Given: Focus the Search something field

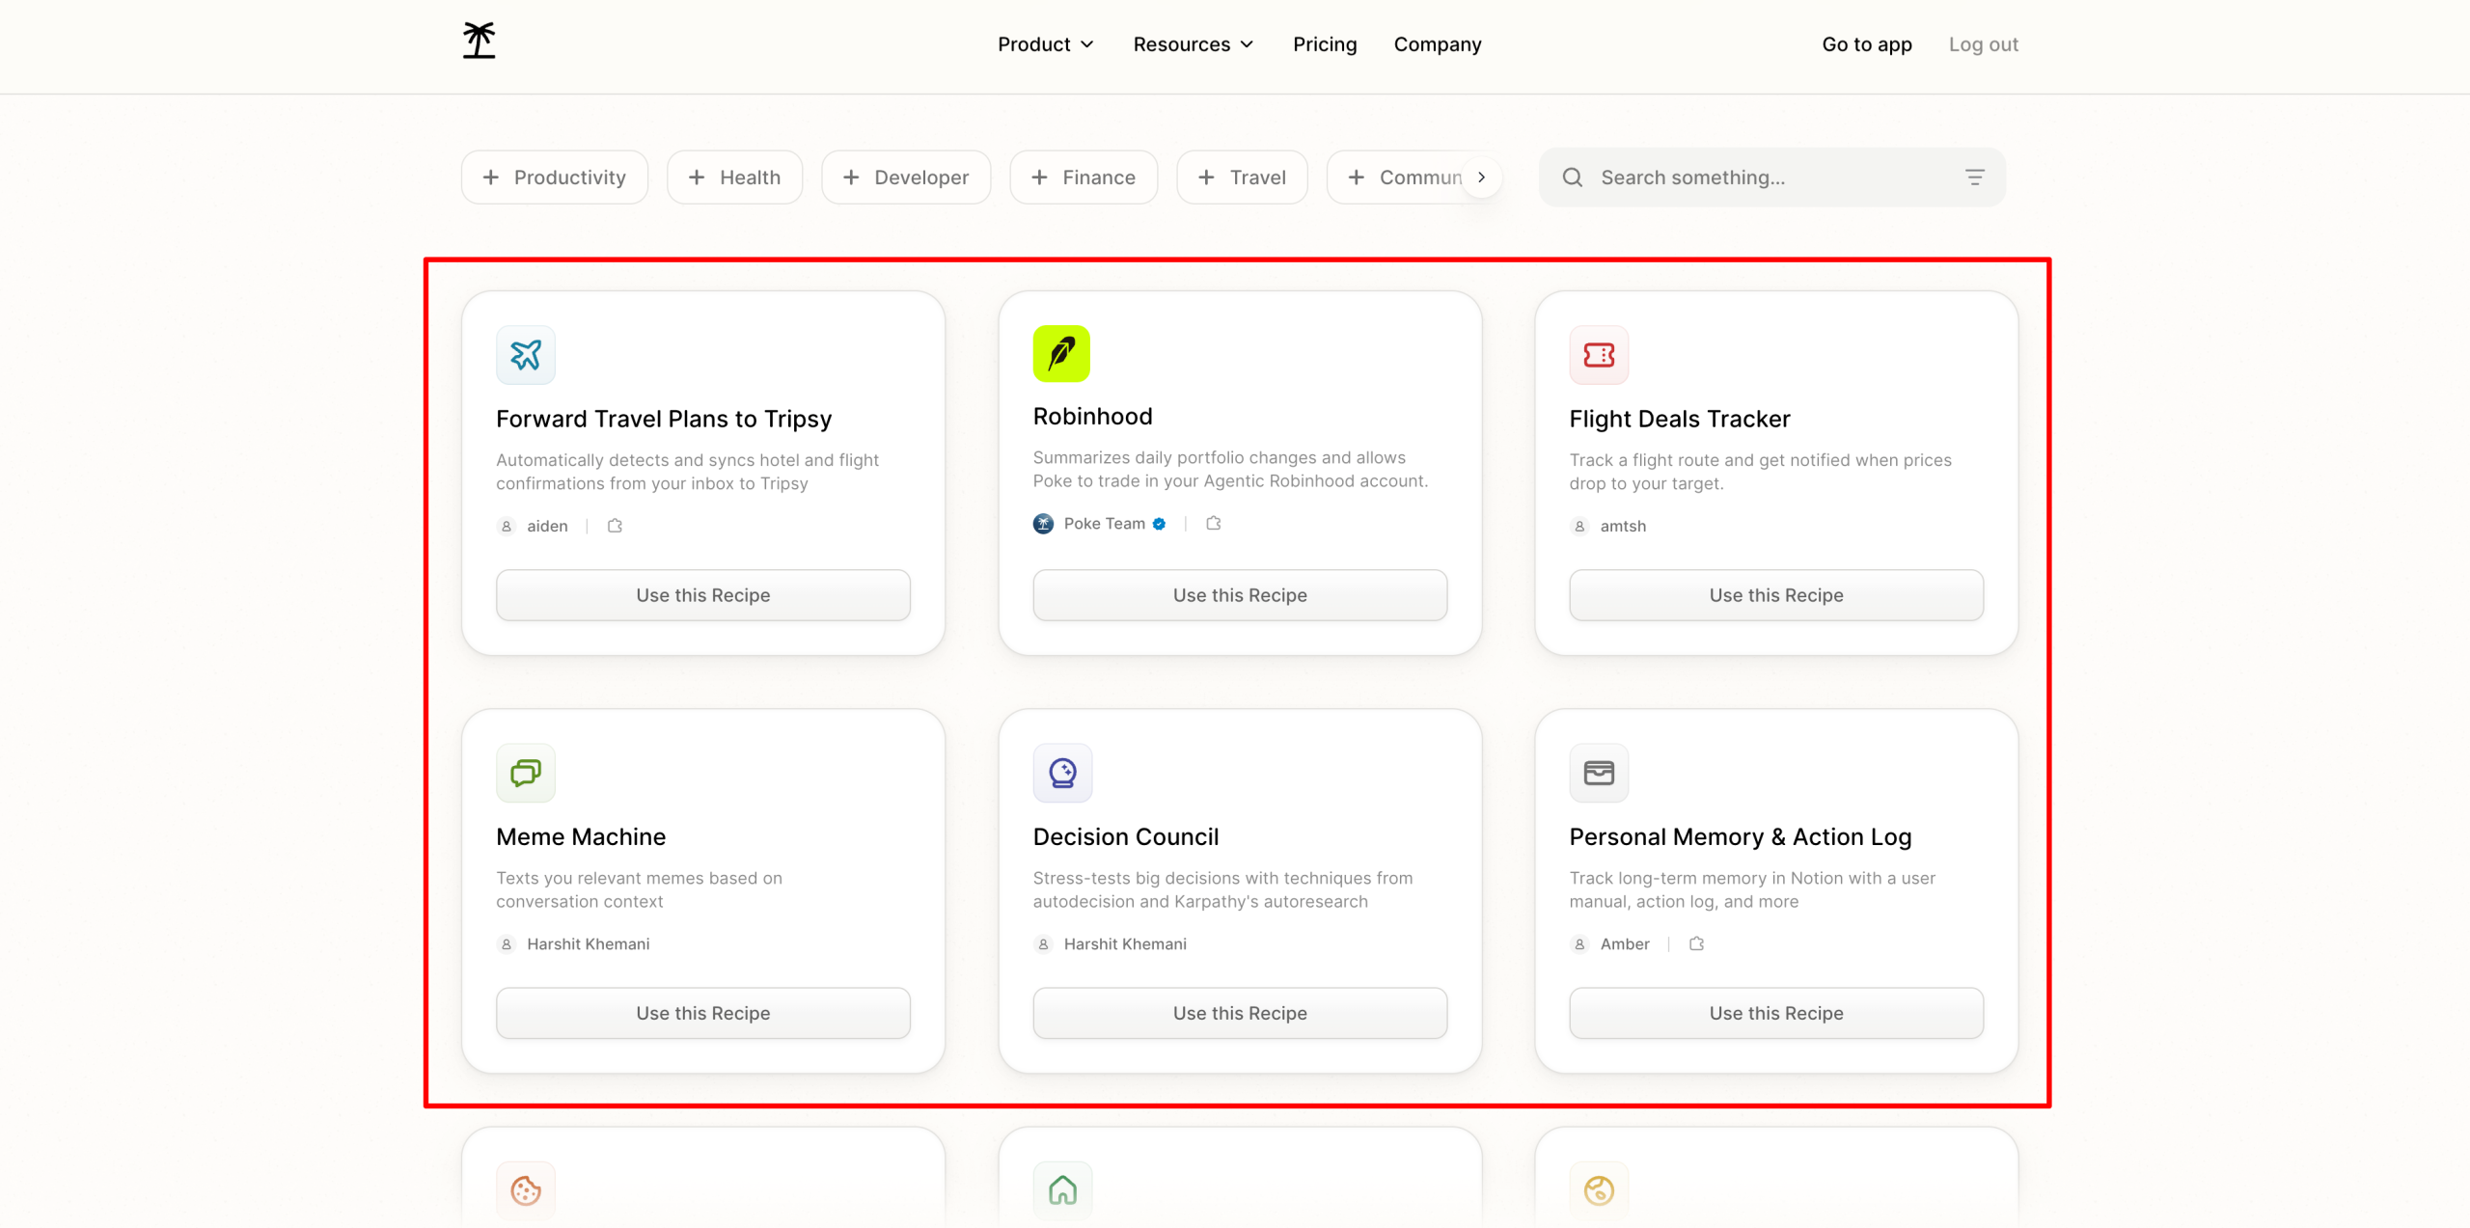Looking at the screenshot, I should (x=1771, y=177).
